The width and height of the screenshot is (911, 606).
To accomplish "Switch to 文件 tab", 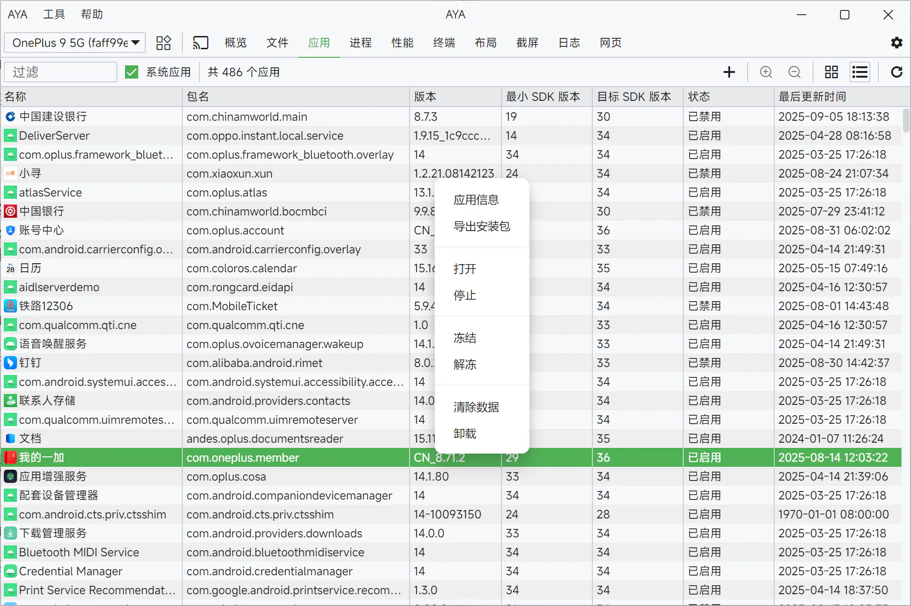I will point(277,43).
